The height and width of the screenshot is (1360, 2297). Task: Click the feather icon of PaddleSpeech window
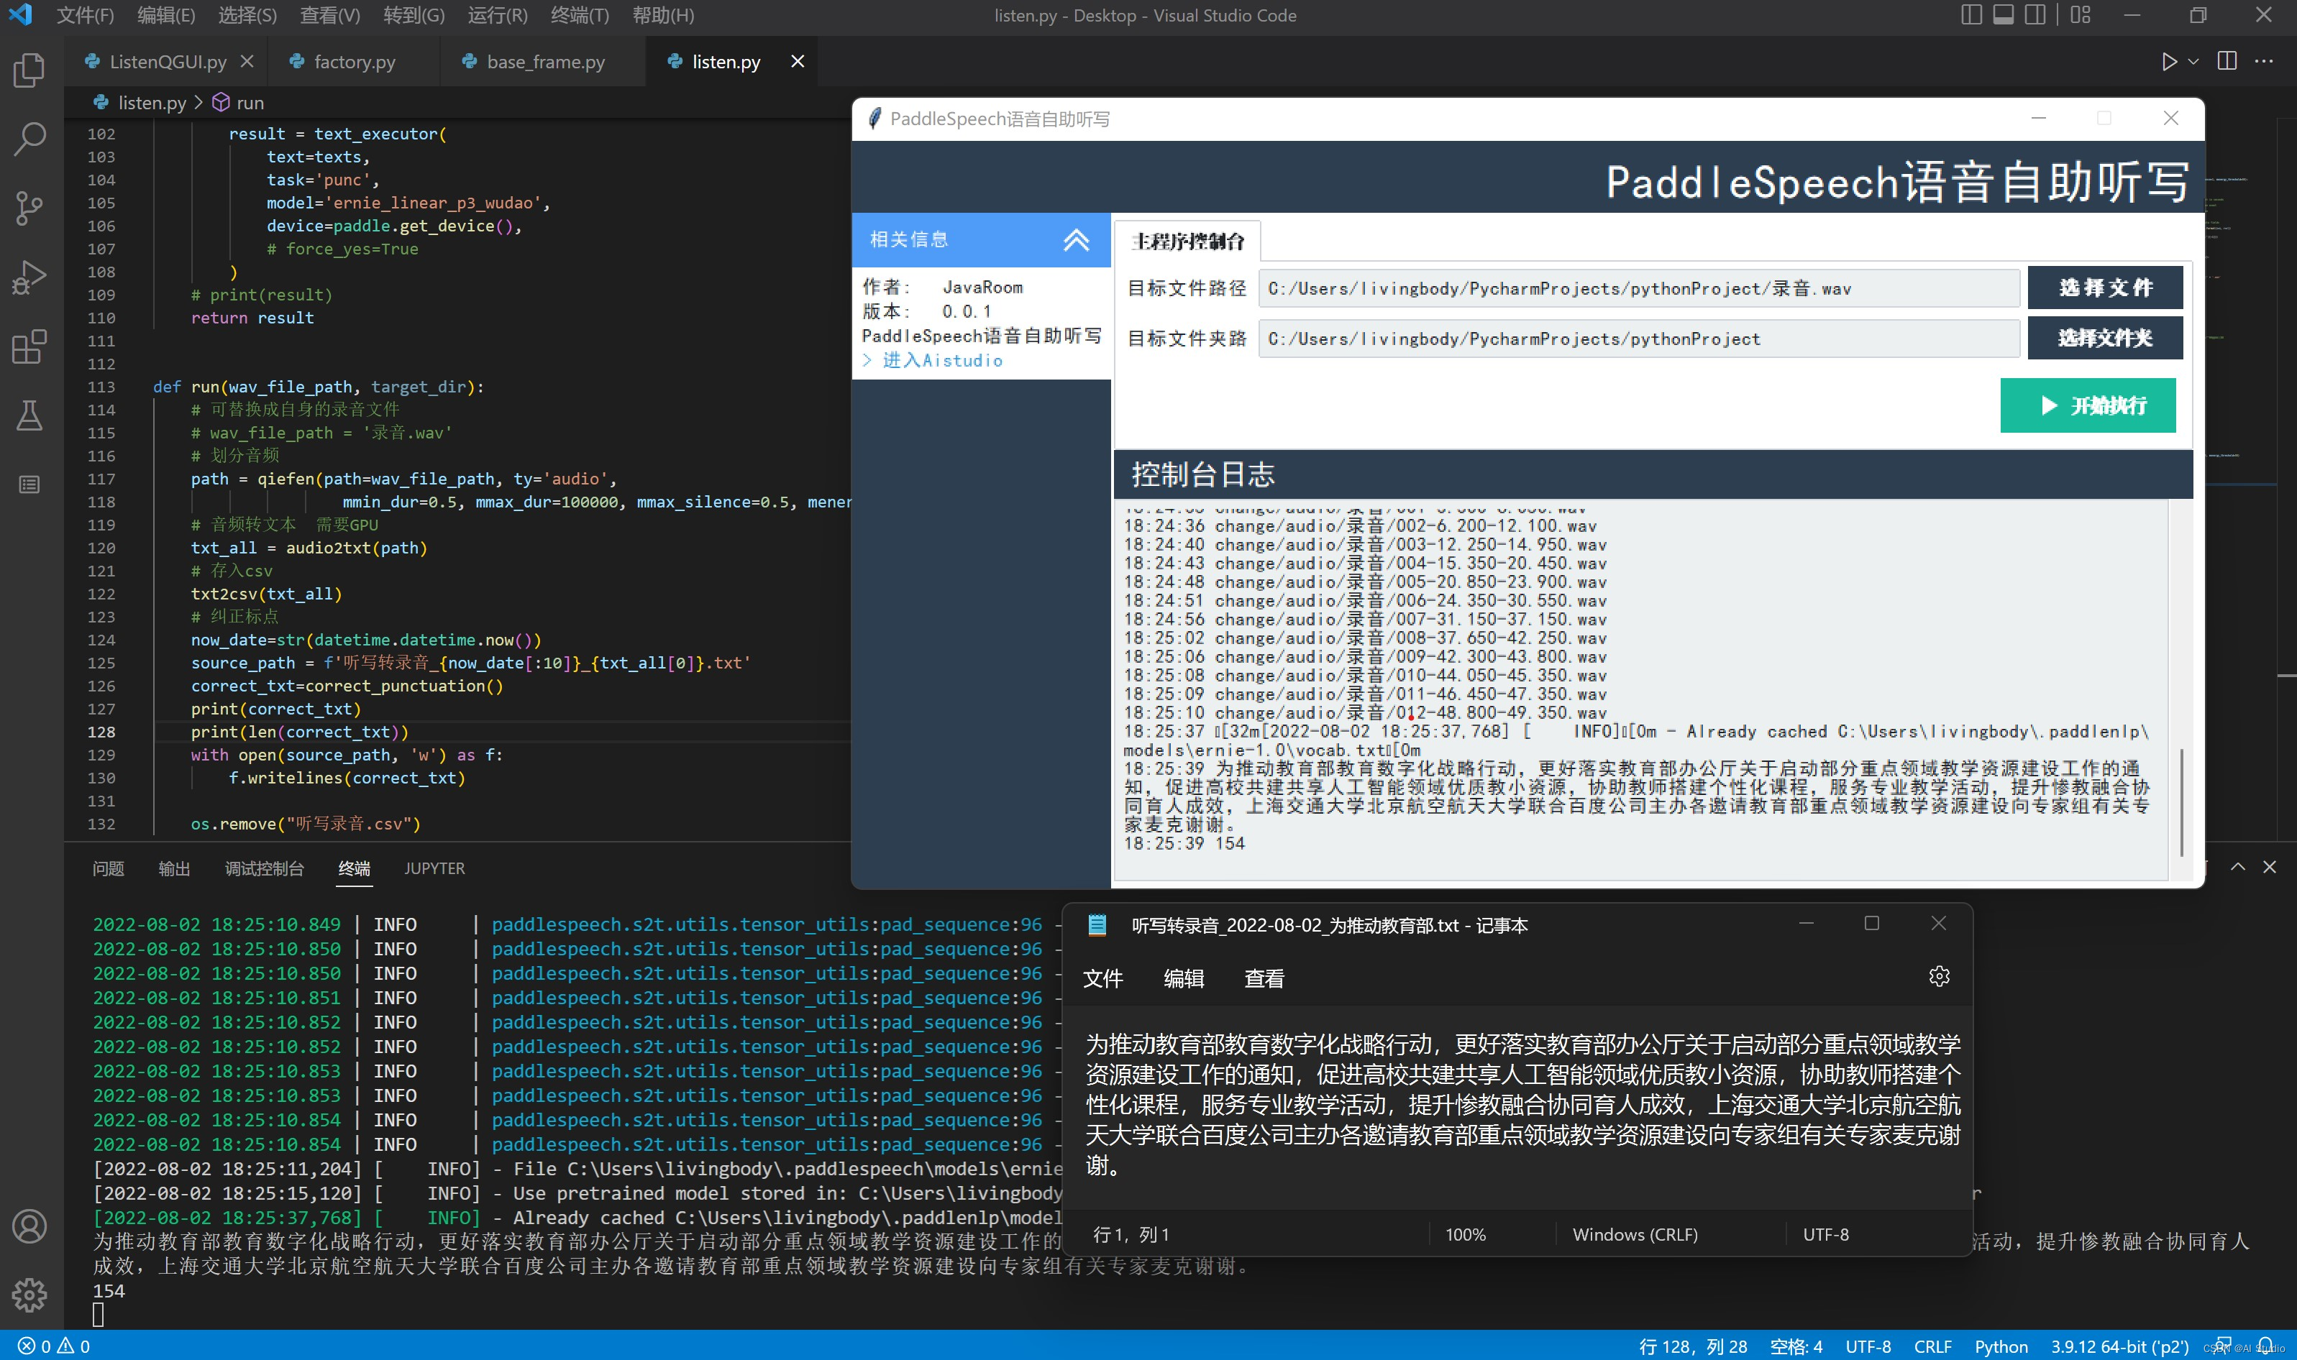874,119
